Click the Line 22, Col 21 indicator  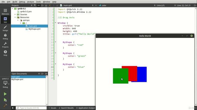184,5
